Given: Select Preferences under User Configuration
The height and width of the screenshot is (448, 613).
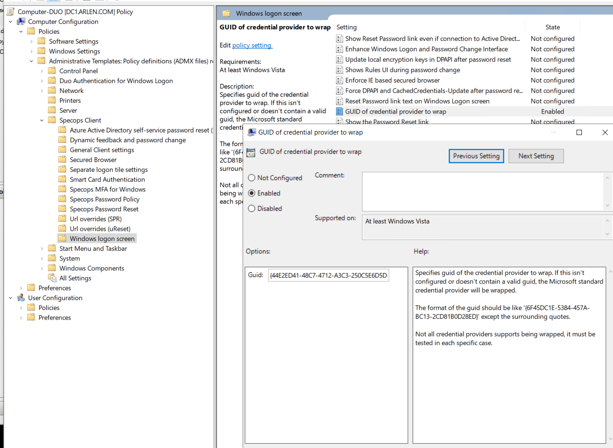Looking at the screenshot, I should [x=54, y=317].
